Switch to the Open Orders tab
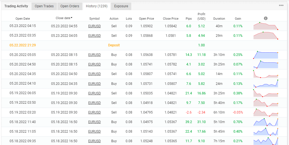This screenshot has height=145, width=289. (70, 6)
